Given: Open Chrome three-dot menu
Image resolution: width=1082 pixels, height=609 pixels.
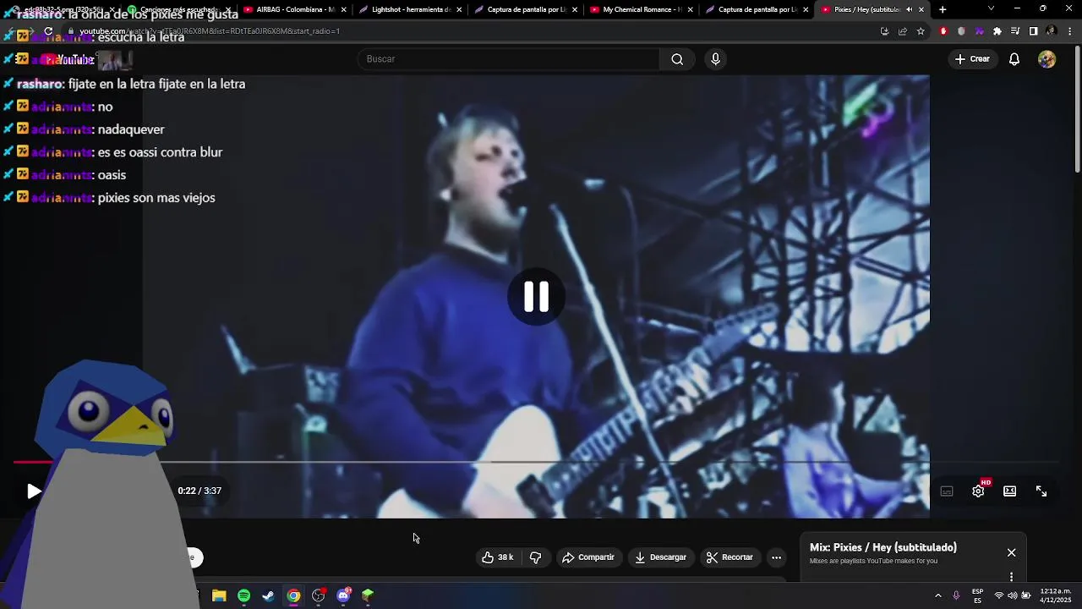Looking at the screenshot, I should pyautogui.click(x=1069, y=31).
